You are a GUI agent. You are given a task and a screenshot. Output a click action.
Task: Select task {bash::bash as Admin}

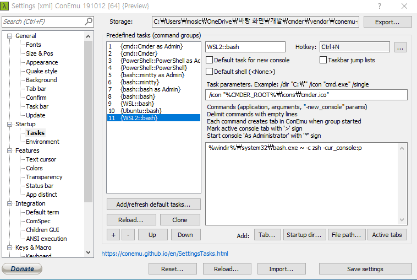(153, 89)
